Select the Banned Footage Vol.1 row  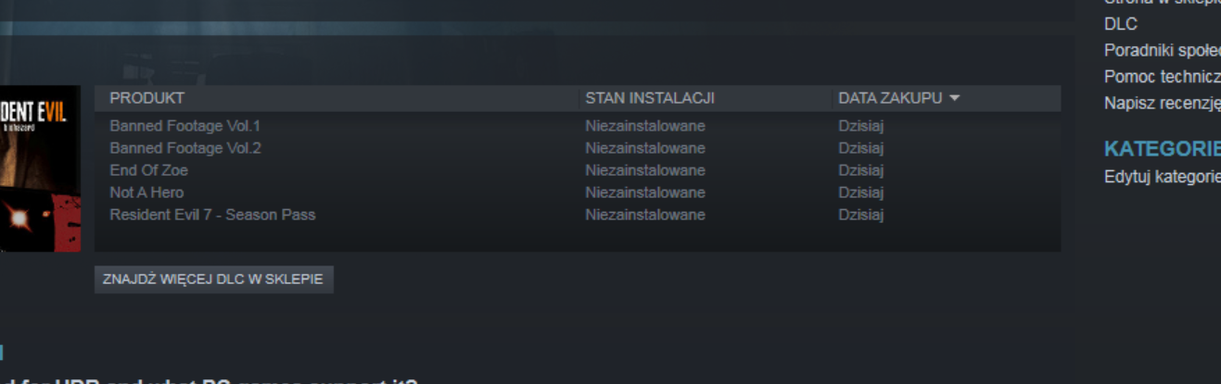point(578,126)
